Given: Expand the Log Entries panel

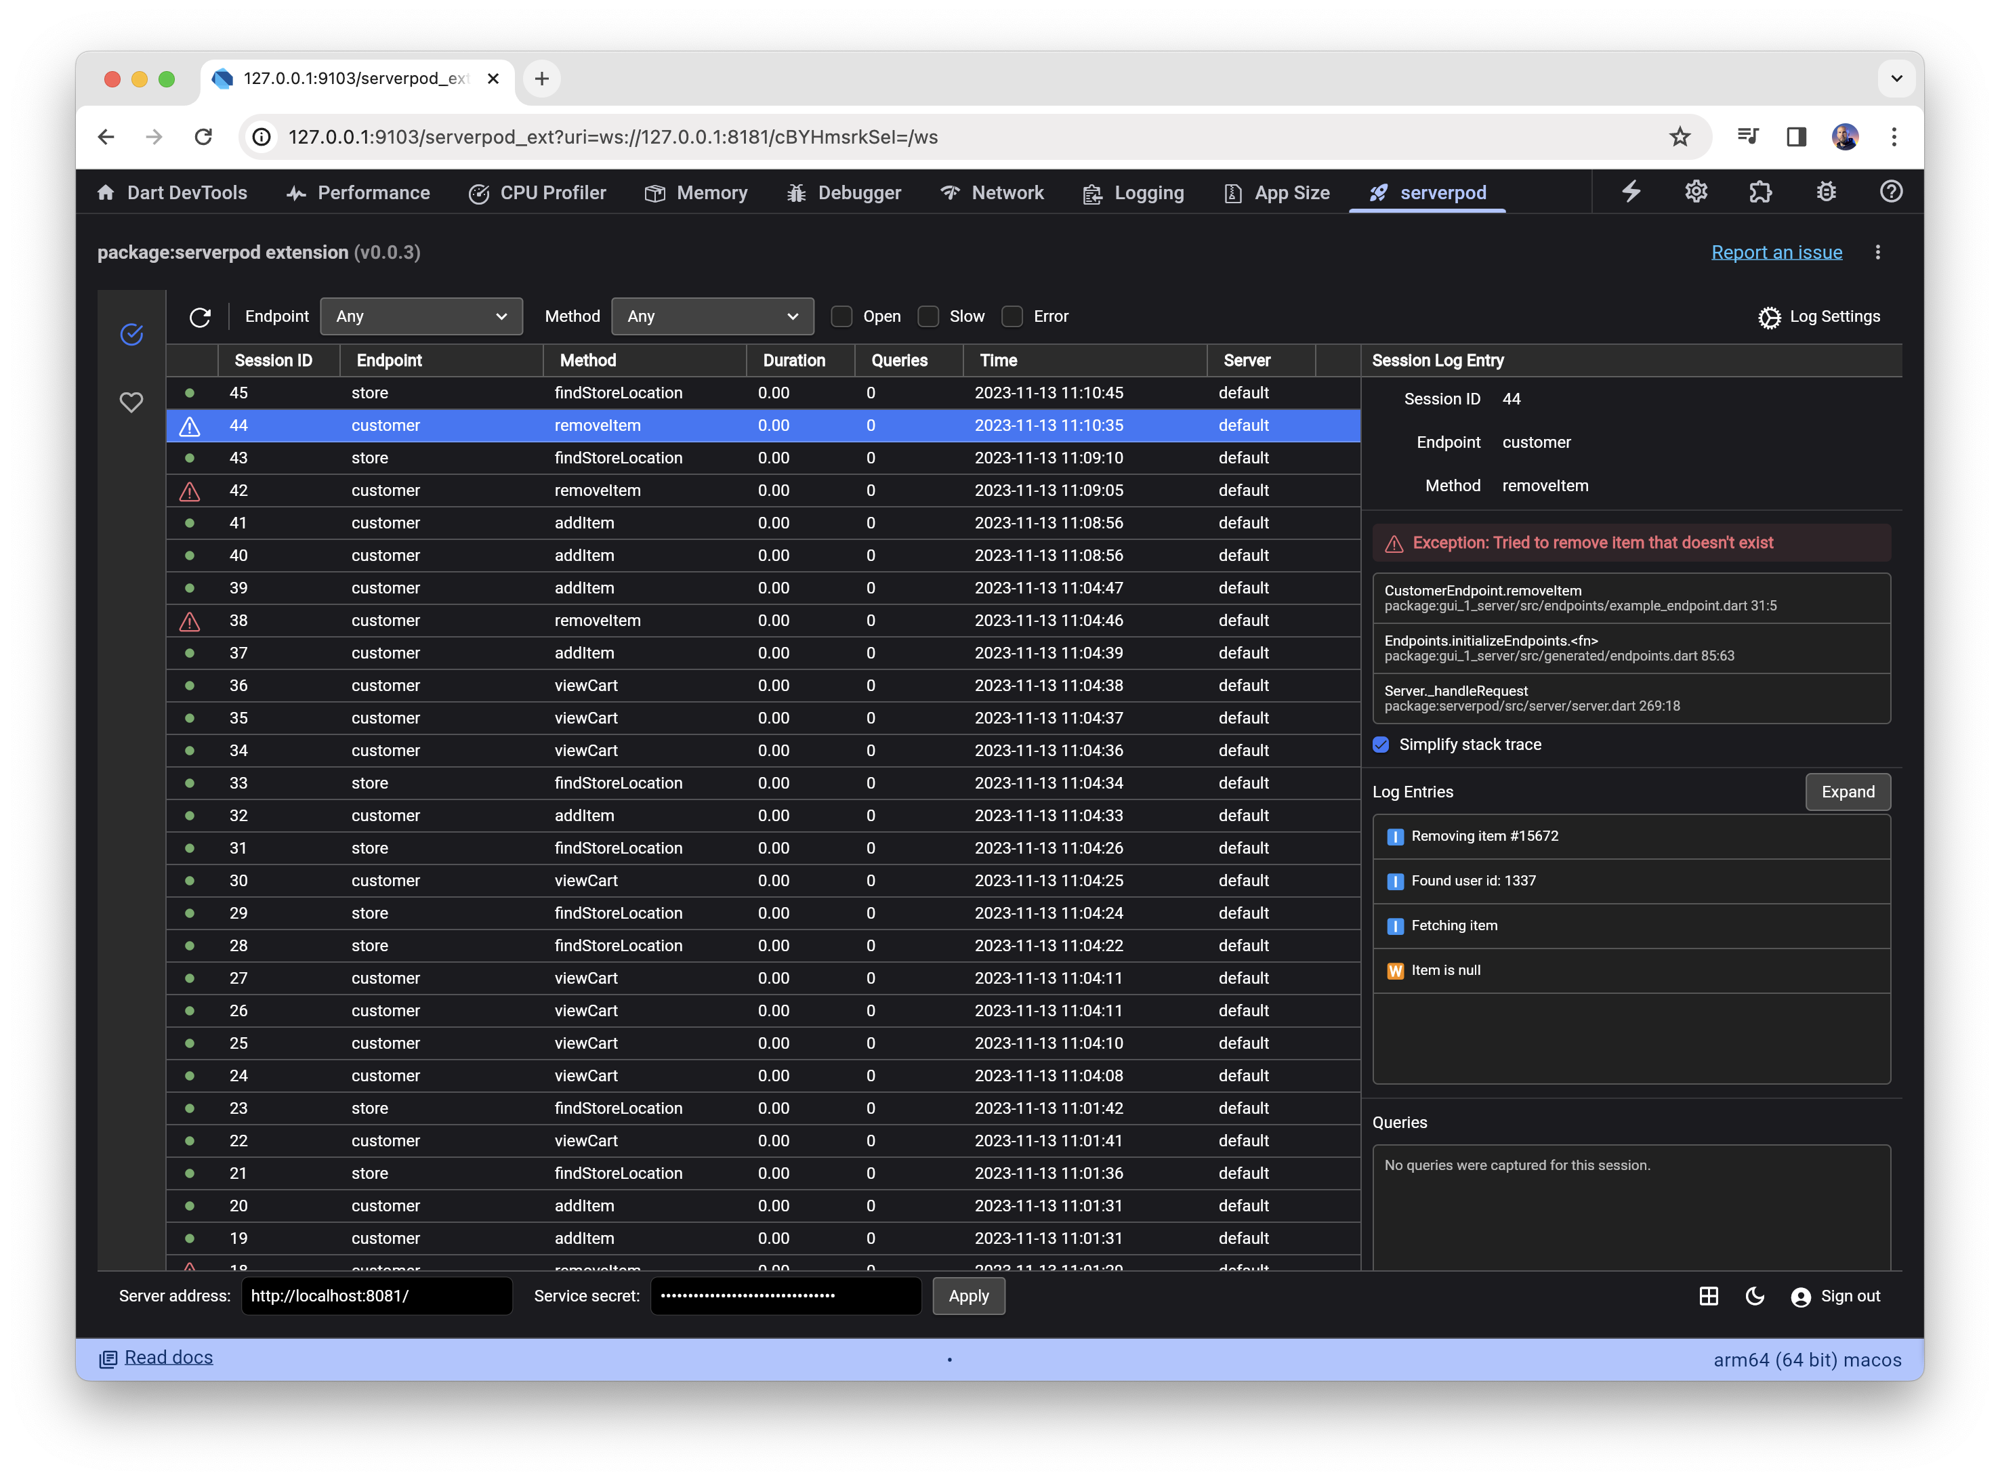Looking at the screenshot, I should point(1848,791).
